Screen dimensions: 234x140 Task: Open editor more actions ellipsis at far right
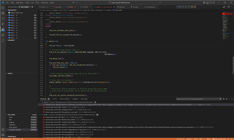231,7
